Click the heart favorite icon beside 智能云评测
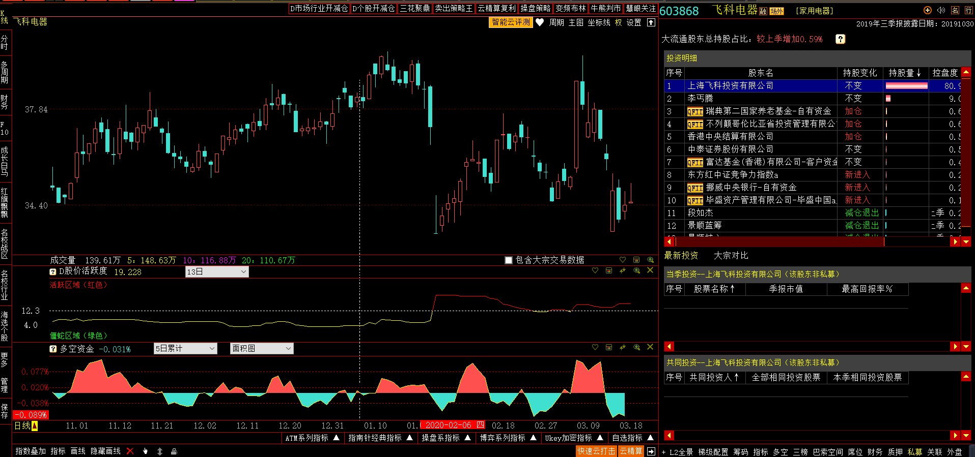This screenshot has height=457, width=975. click(x=540, y=22)
